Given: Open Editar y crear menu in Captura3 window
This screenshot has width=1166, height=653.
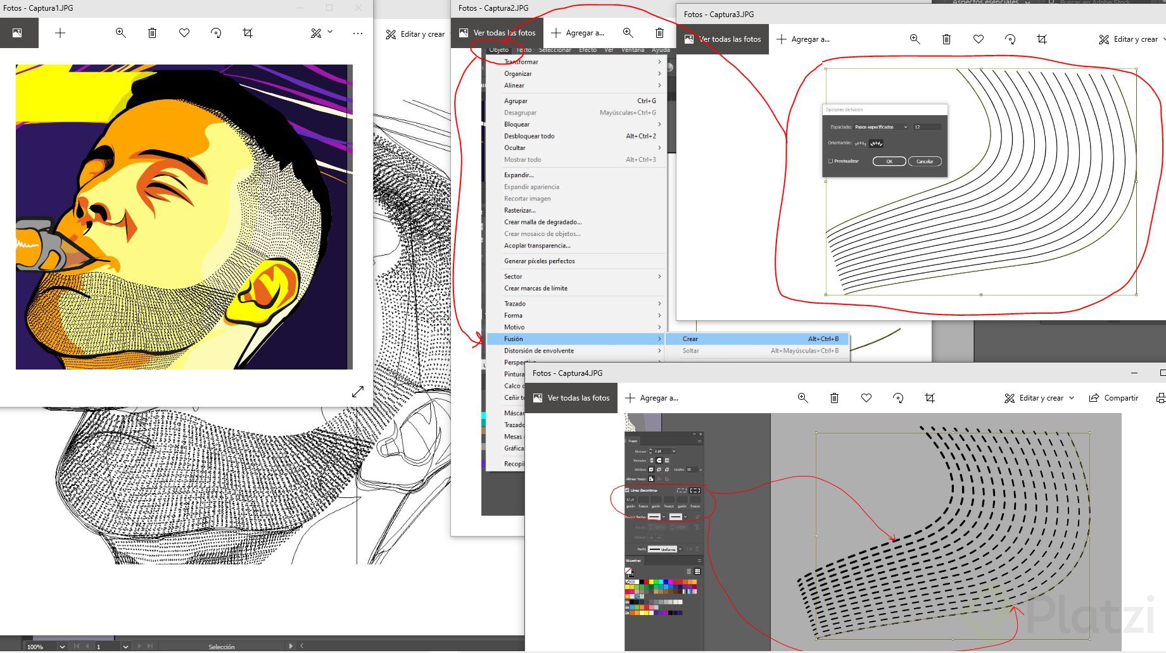Looking at the screenshot, I should pos(1130,39).
